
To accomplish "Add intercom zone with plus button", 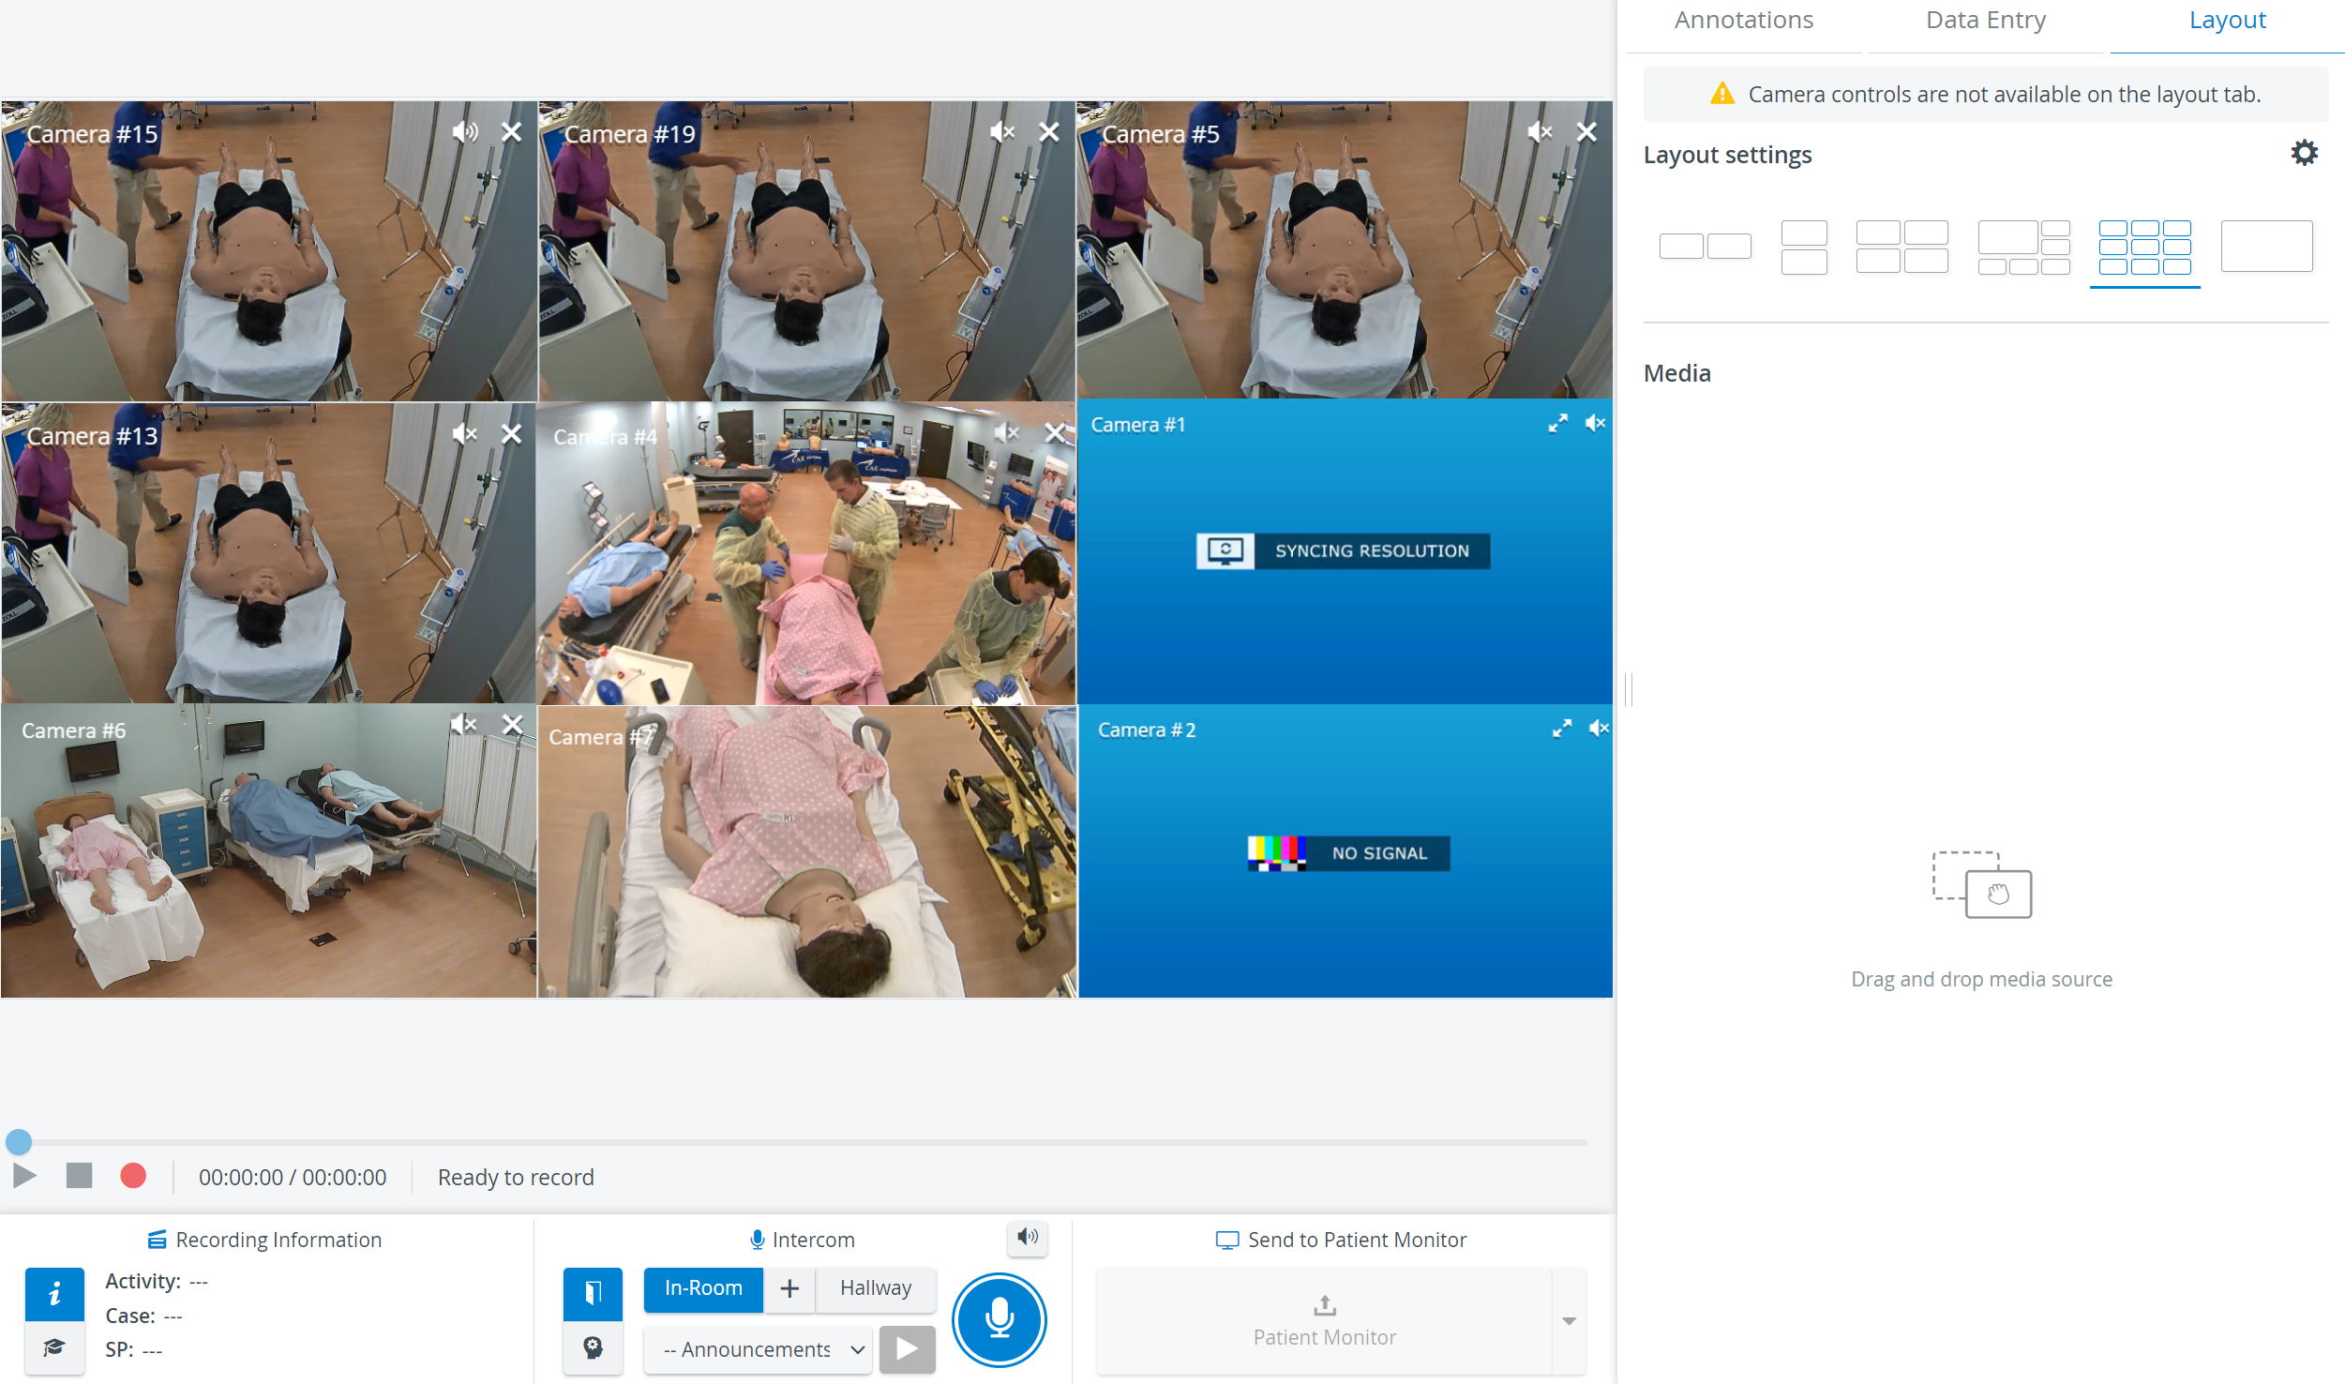I will [789, 1288].
